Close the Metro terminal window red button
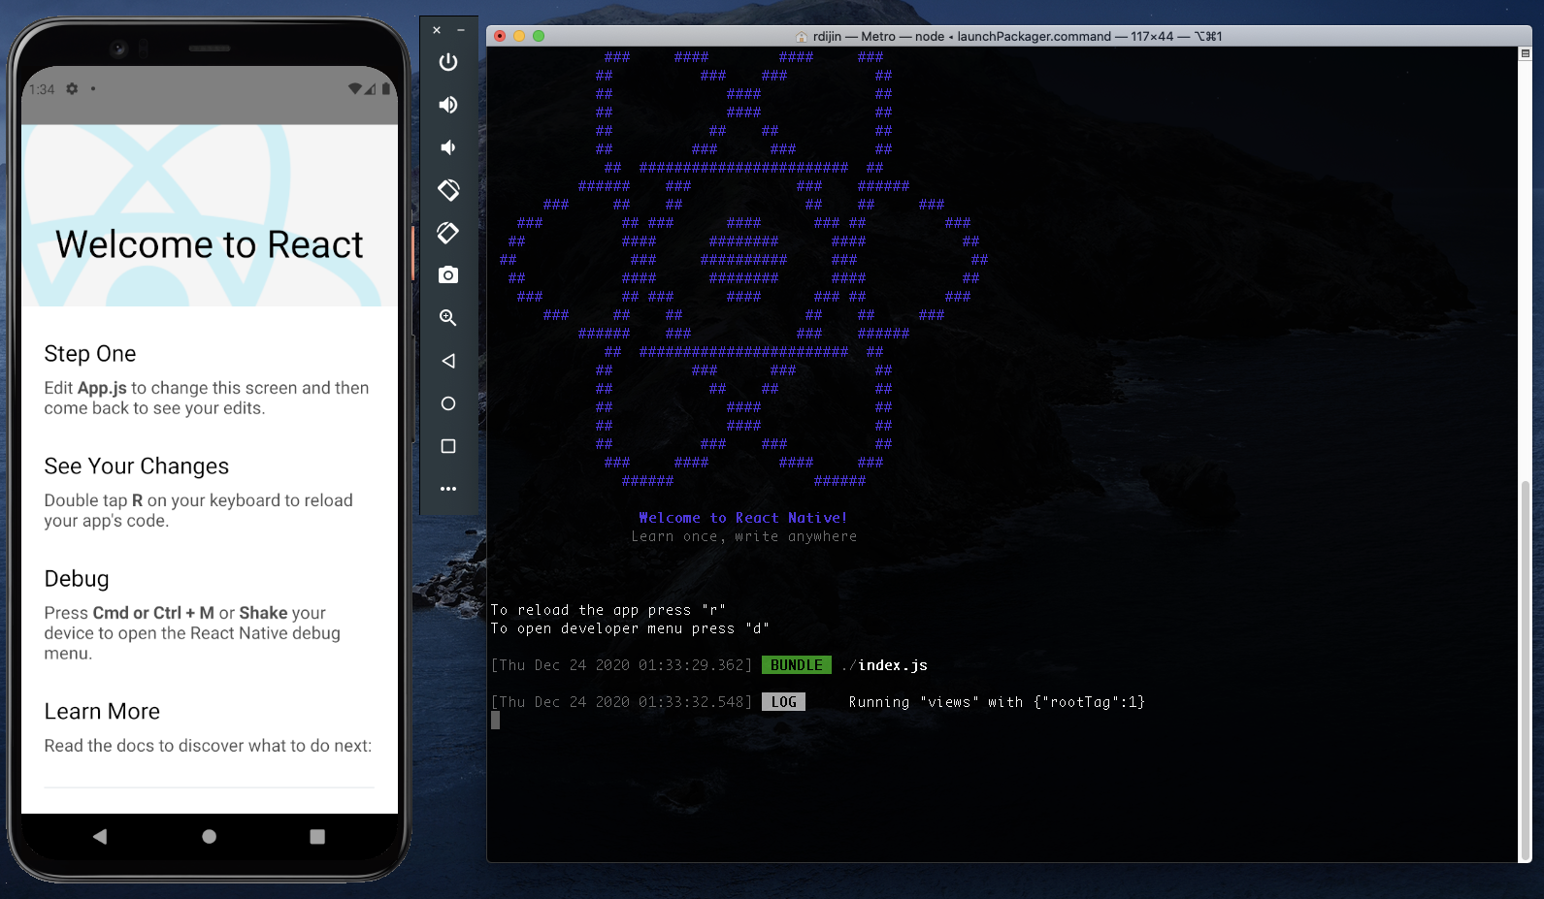 (500, 36)
